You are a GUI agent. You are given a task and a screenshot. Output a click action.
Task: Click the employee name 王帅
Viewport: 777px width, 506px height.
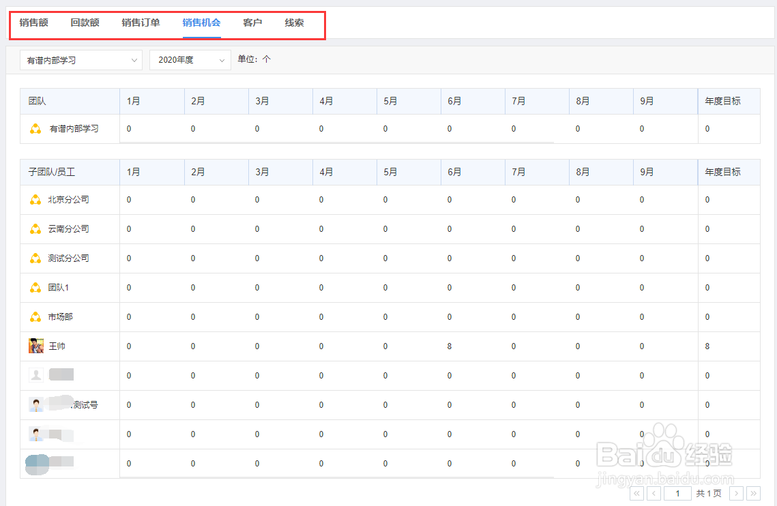[57, 346]
